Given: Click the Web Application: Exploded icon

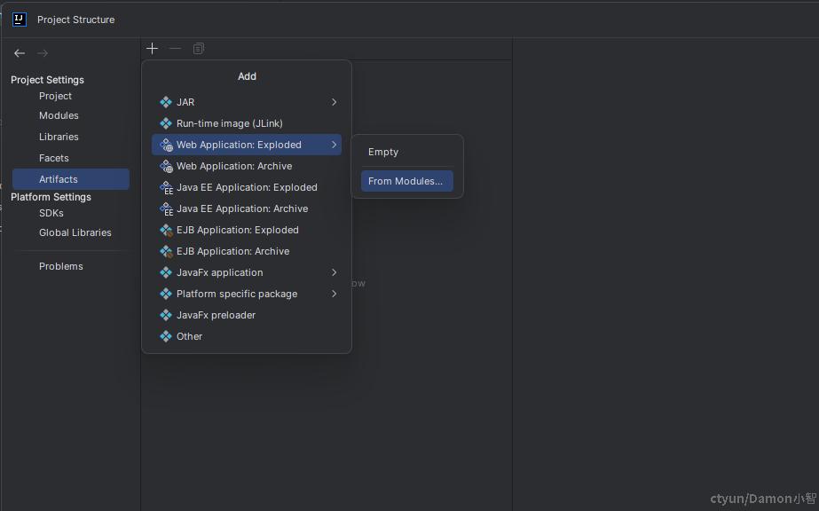Looking at the screenshot, I should tap(166, 145).
